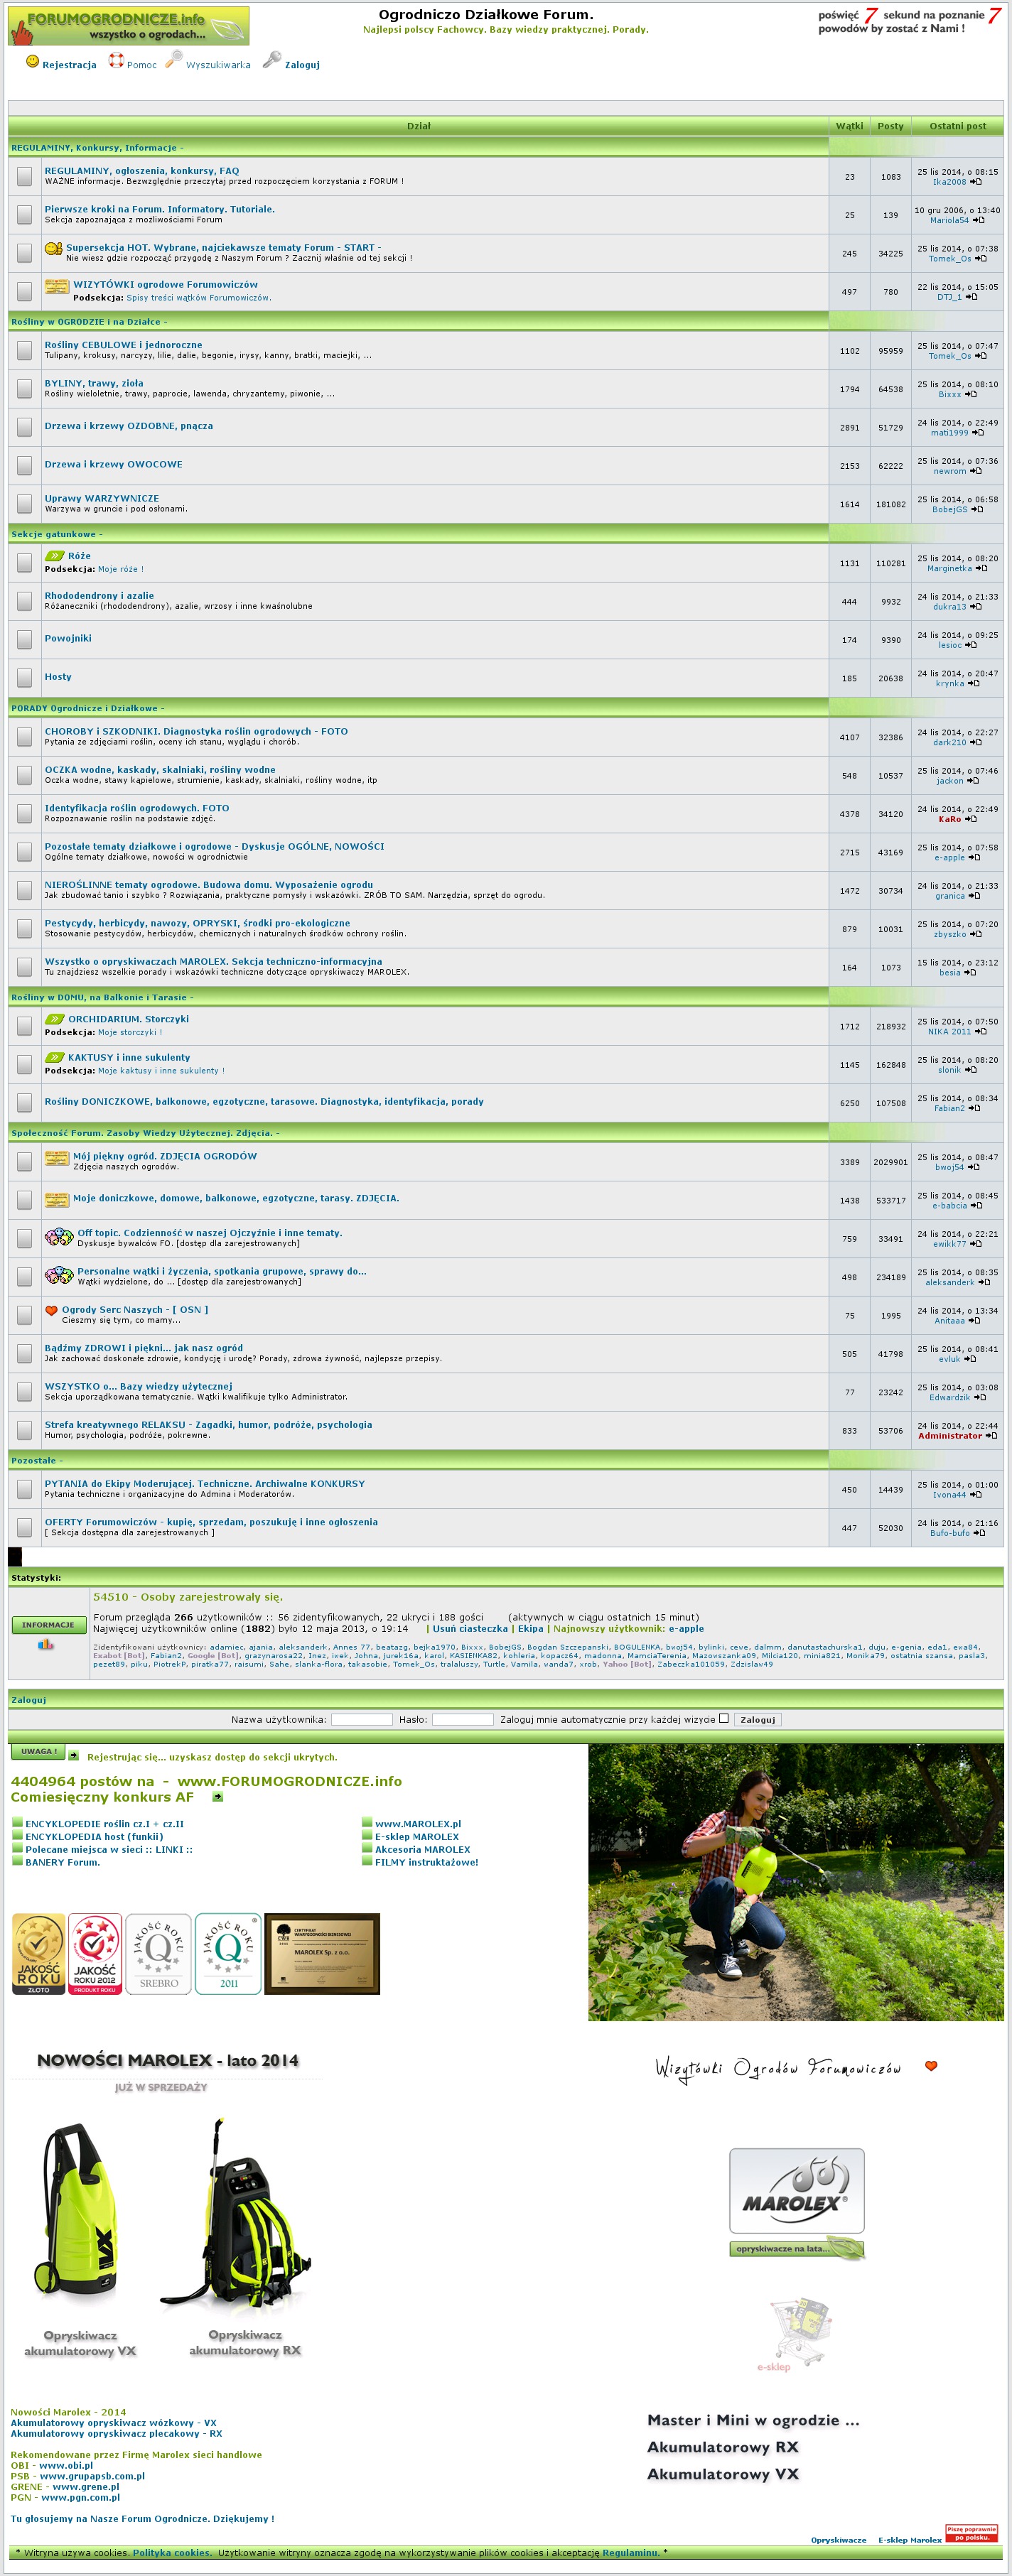Open Uprawy WARZYWNICZE forum
Viewport: 1012px width, 2576px height.
pos(101,498)
